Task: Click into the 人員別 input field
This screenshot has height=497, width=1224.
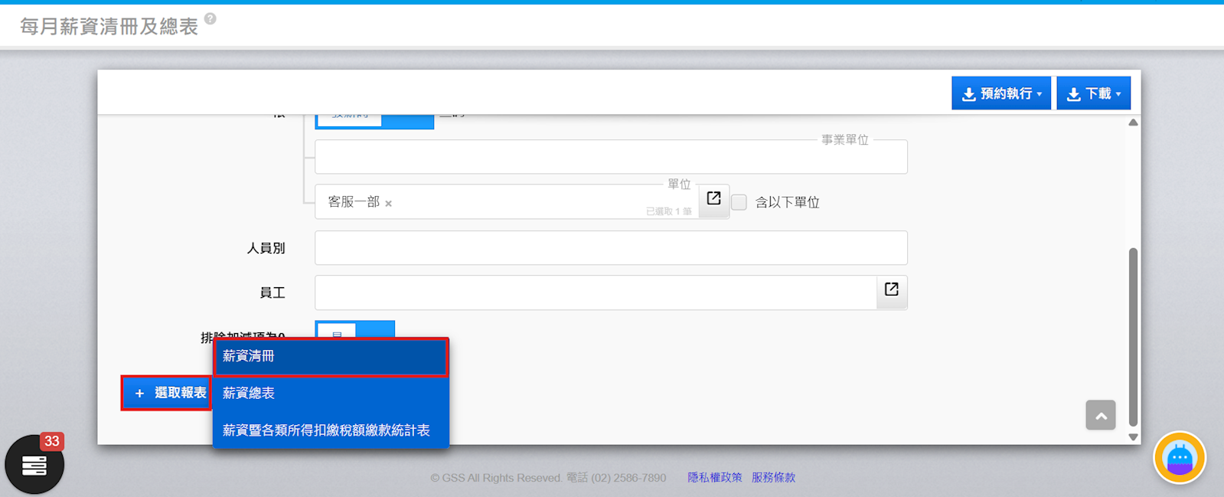Action: tap(610, 248)
